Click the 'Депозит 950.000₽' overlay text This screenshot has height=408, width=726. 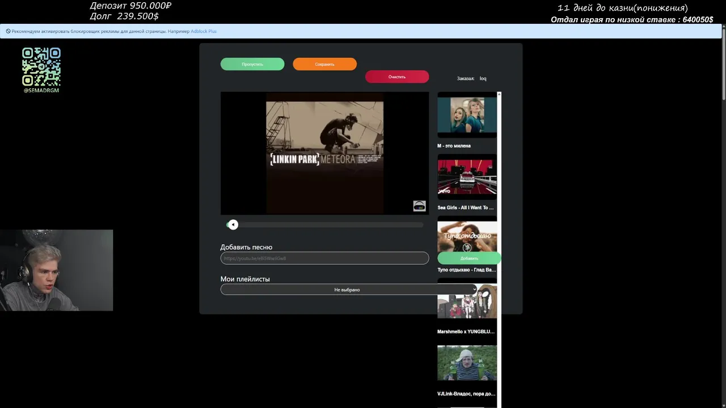tap(130, 6)
